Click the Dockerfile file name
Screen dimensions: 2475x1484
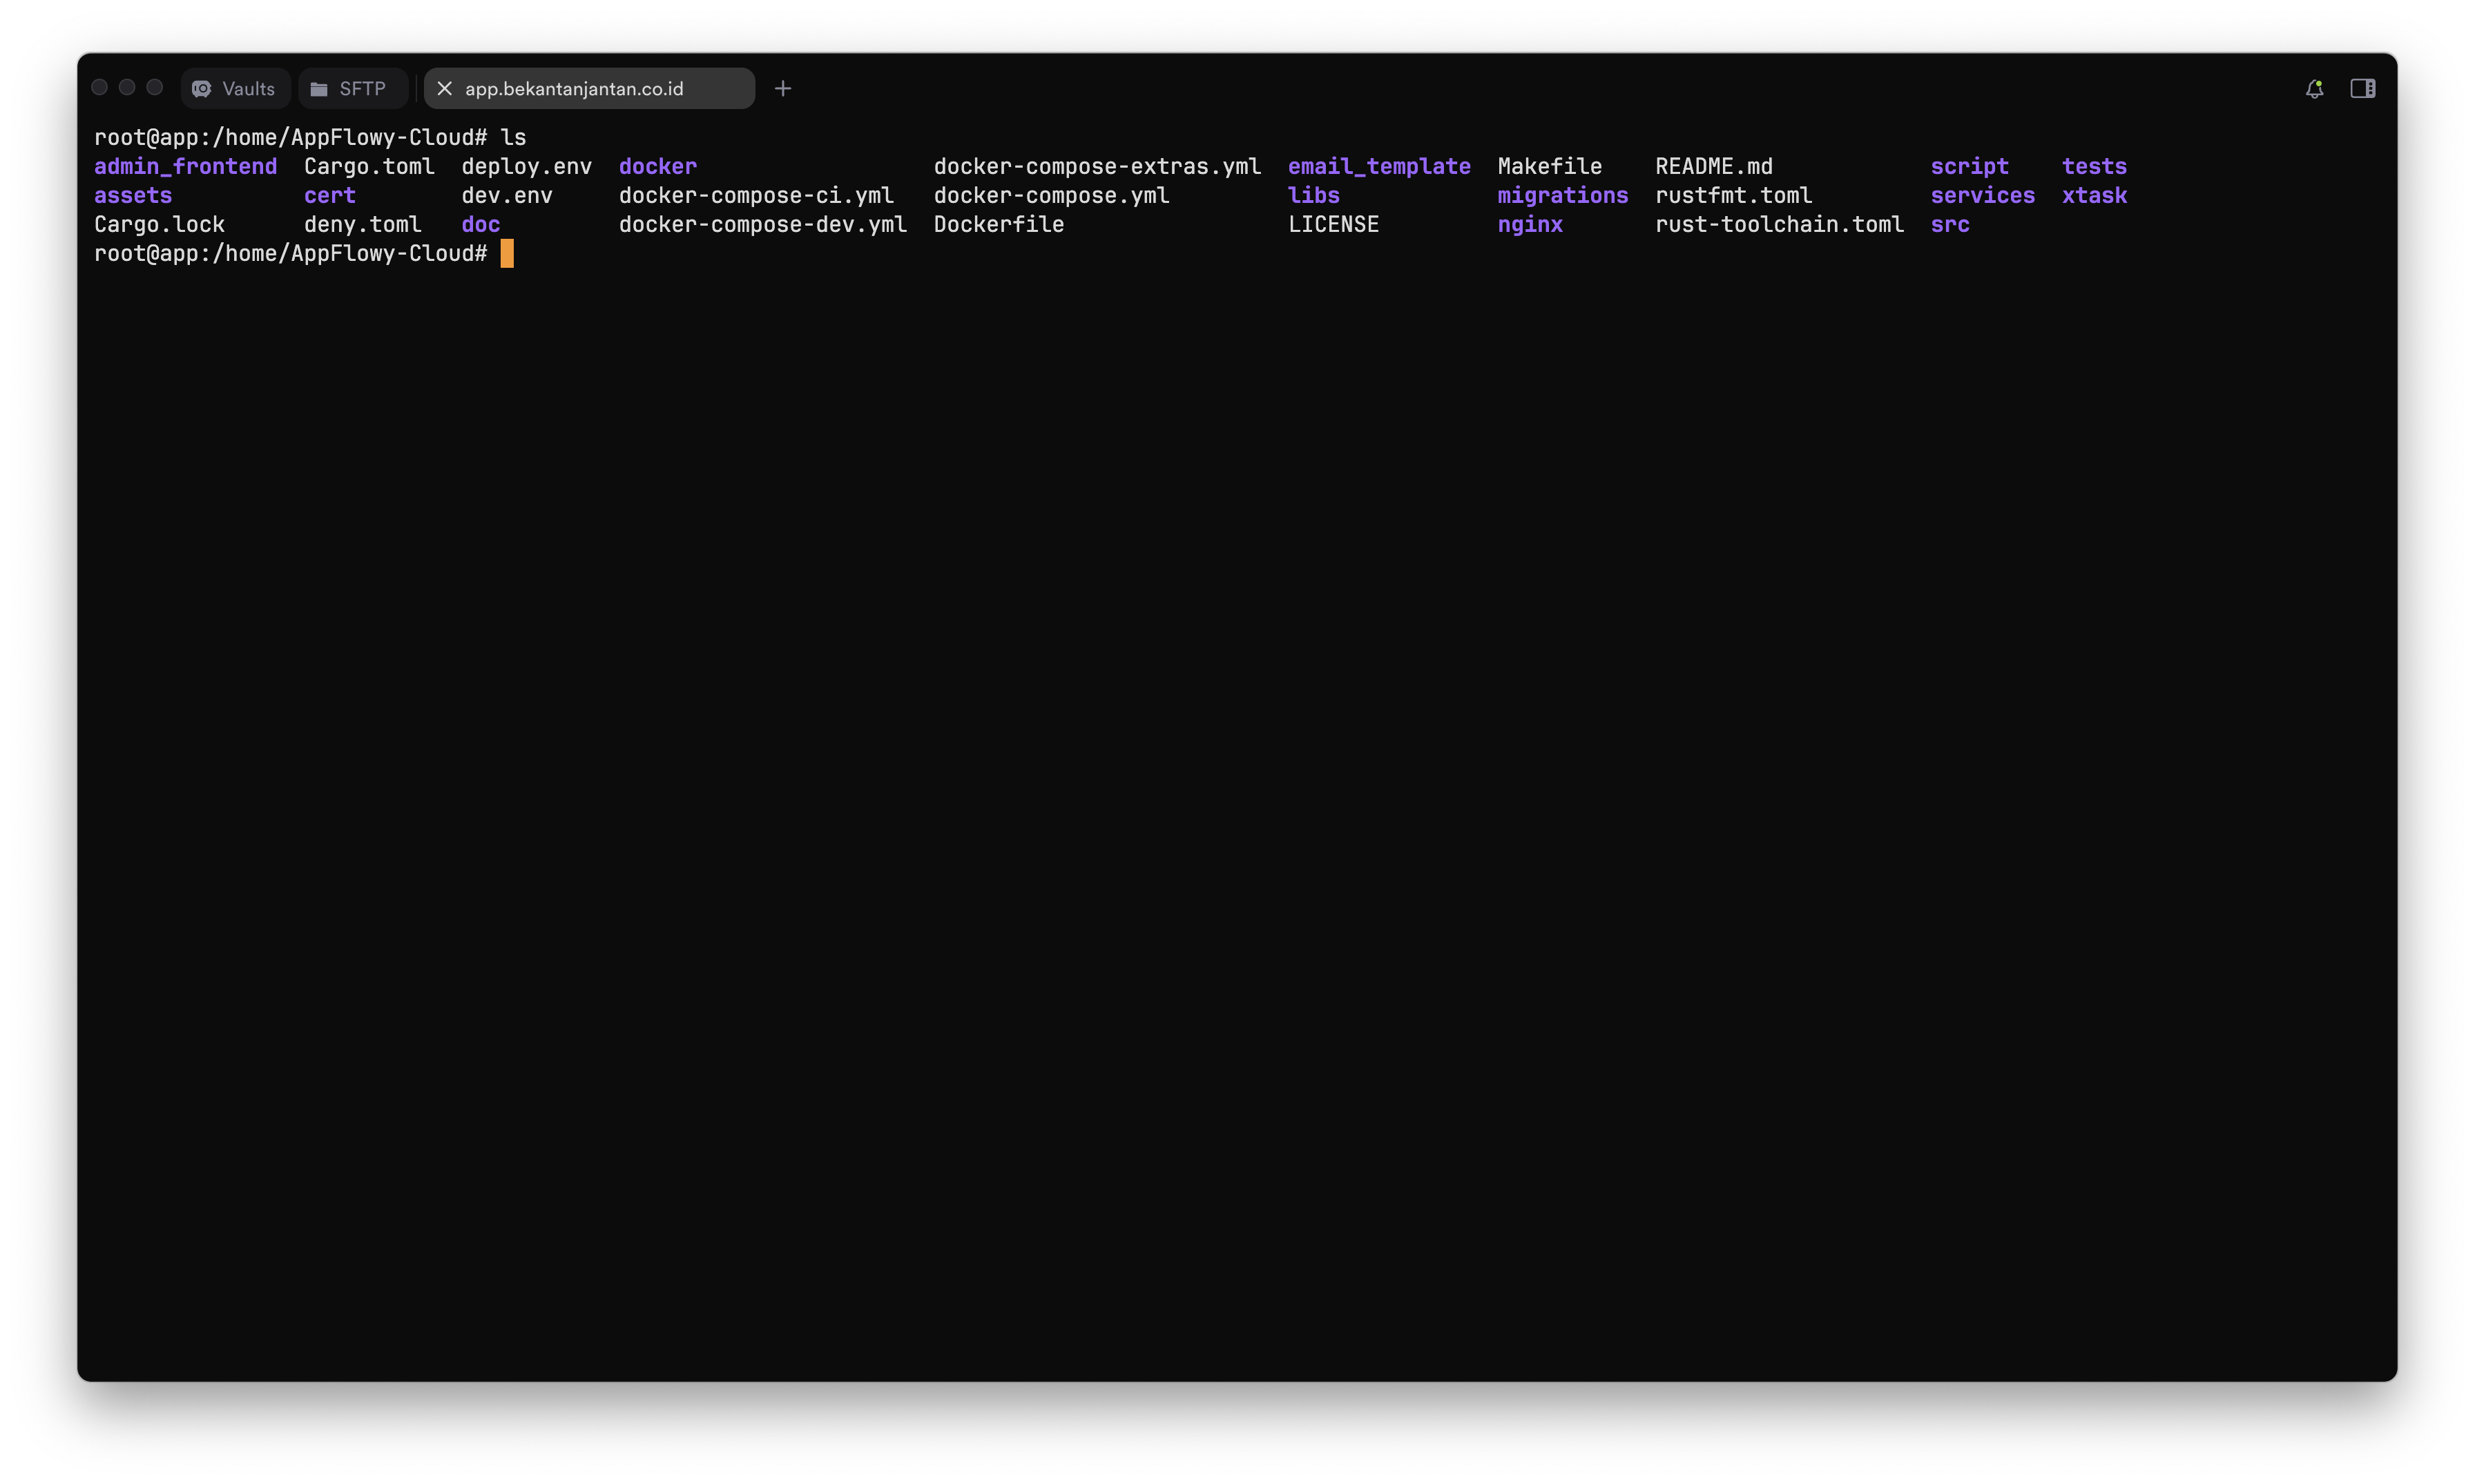tap(999, 225)
